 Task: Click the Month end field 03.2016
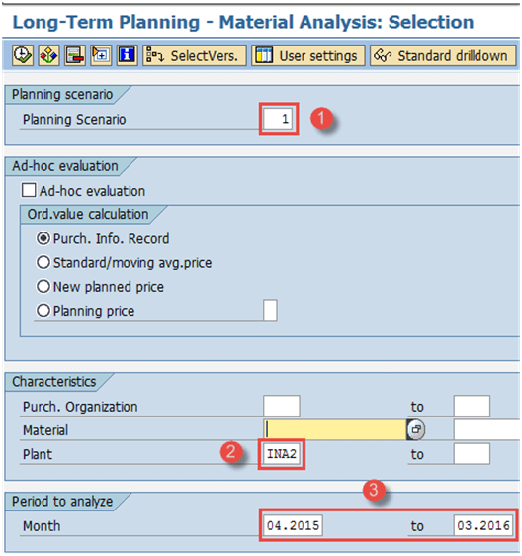[483, 525]
